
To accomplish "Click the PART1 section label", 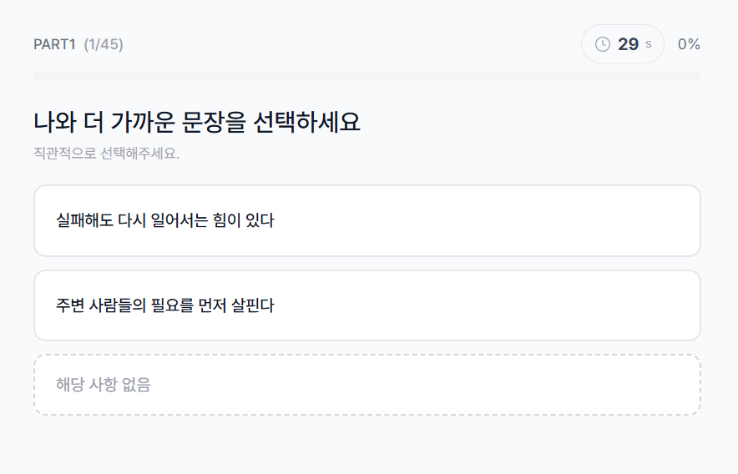I will (55, 44).
